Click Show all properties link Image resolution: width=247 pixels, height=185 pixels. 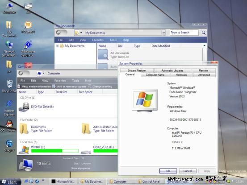pos(81,169)
